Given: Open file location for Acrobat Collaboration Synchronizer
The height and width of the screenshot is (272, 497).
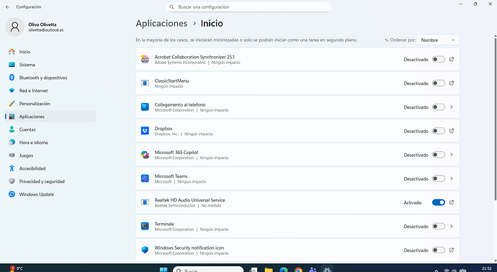Looking at the screenshot, I should tap(452, 59).
